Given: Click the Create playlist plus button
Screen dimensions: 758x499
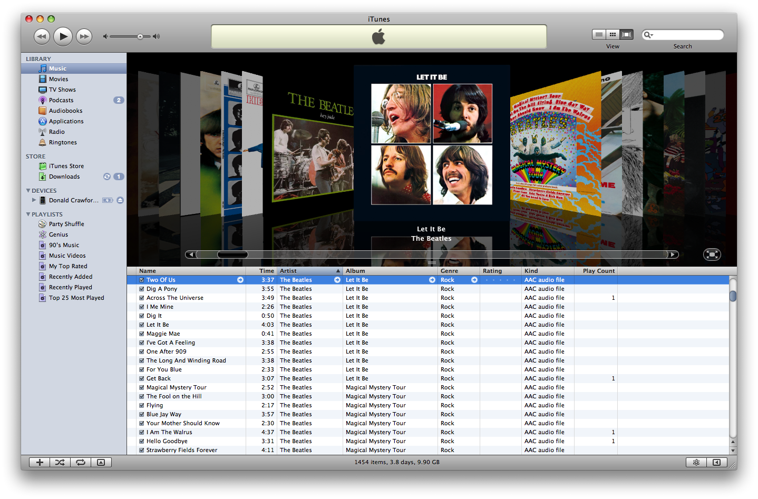Looking at the screenshot, I should 40,462.
